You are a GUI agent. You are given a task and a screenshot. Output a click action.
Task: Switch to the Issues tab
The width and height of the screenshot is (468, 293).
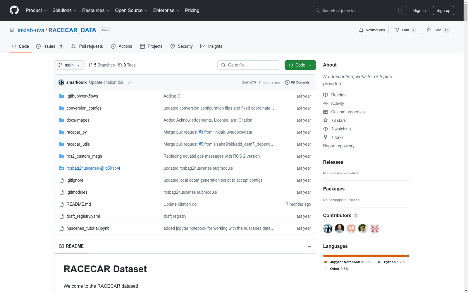click(x=49, y=46)
